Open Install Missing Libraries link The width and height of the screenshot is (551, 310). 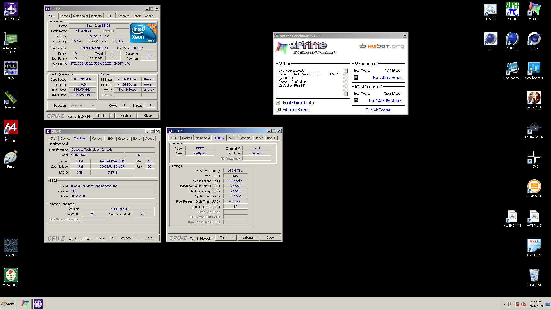click(298, 103)
